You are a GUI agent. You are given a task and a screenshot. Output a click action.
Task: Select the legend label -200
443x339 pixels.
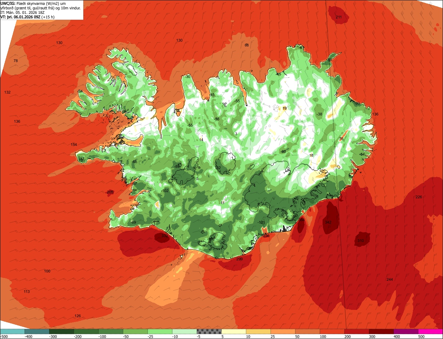pyautogui.click(x=77, y=337)
